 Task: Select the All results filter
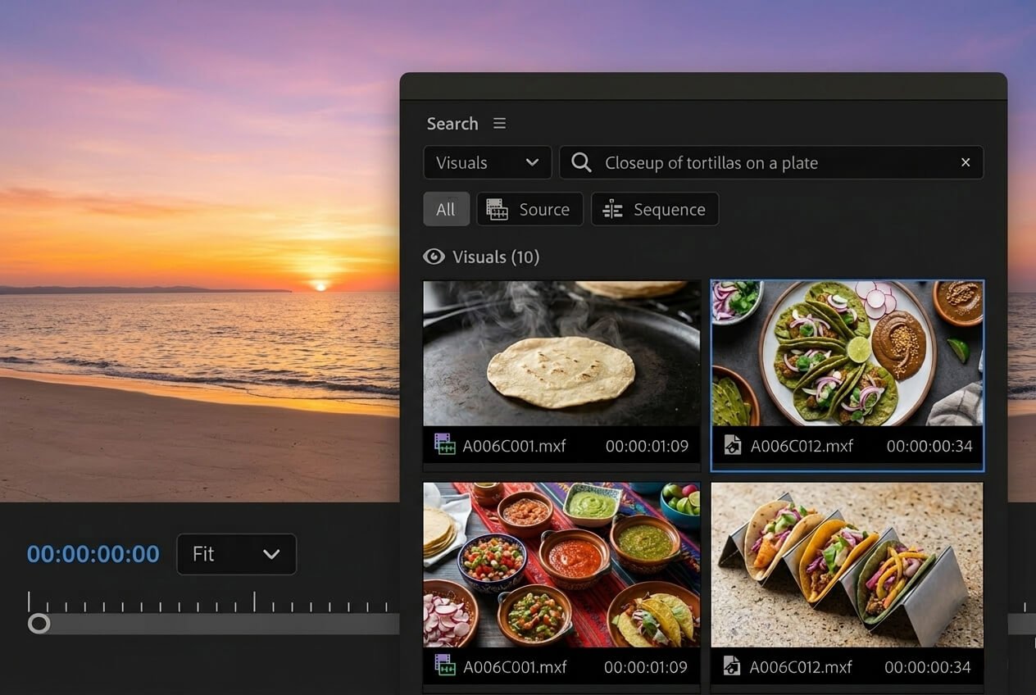[446, 209]
